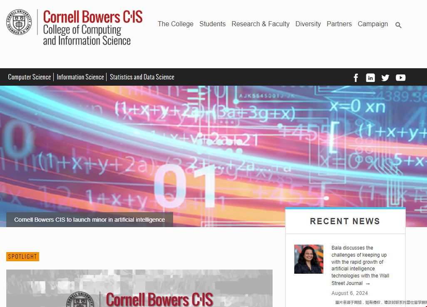The height and width of the screenshot is (307, 427).
Task: Click the Cornell University seal logo
Action: tap(19, 22)
